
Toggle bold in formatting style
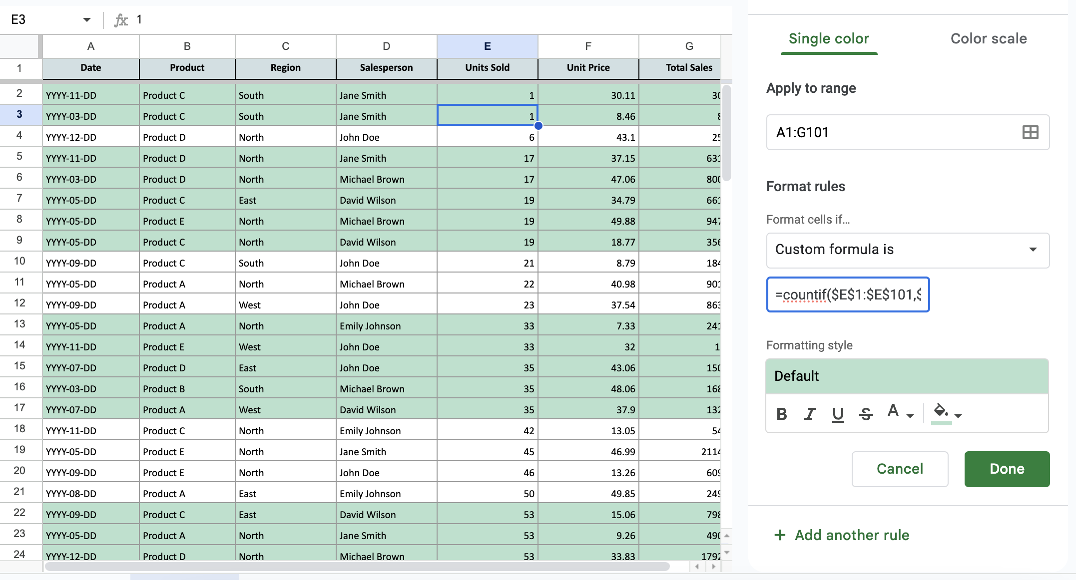tap(782, 414)
